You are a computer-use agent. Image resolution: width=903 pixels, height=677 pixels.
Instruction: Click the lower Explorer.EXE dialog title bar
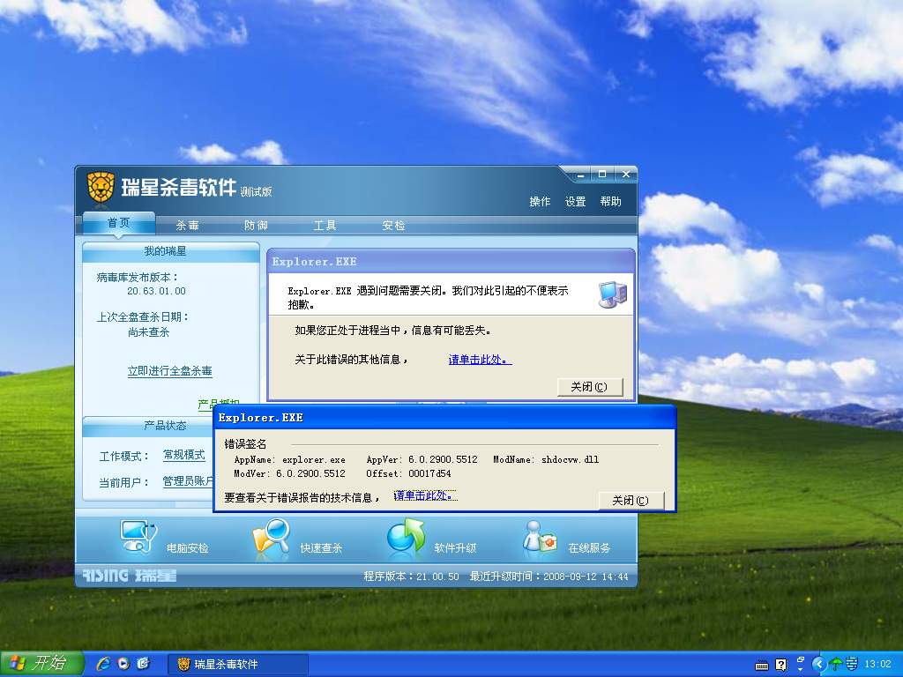(x=444, y=418)
